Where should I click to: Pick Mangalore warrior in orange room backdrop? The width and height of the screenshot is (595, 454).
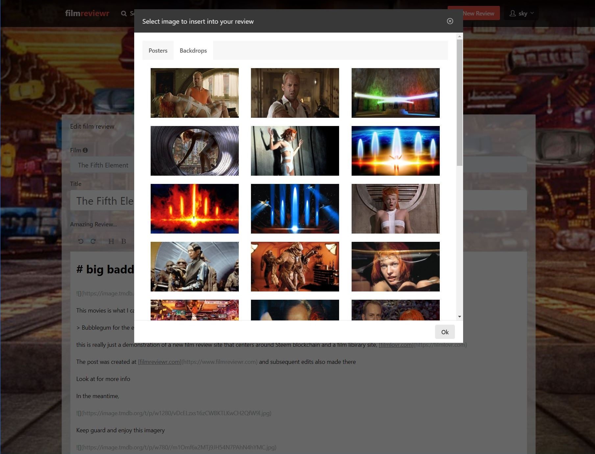pyautogui.click(x=295, y=266)
